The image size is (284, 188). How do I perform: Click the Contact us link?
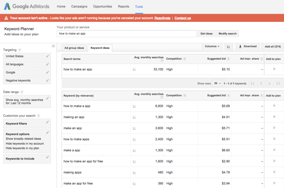coord(182,18)
